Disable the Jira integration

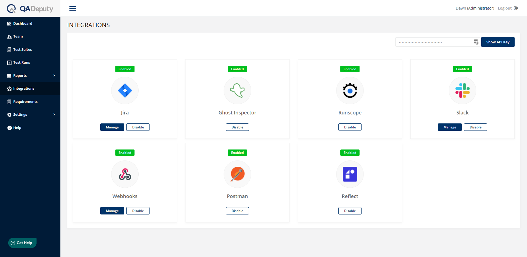point(138,127)
